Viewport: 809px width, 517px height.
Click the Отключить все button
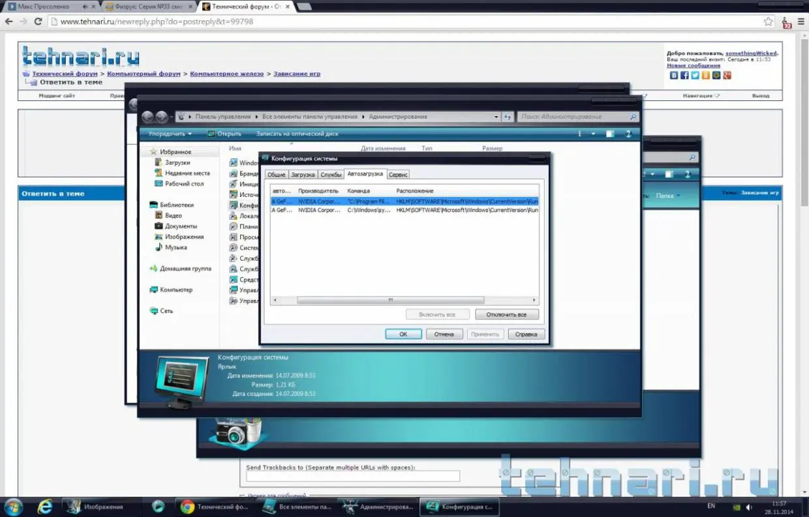pyautogui.click(x=507, y=314)
